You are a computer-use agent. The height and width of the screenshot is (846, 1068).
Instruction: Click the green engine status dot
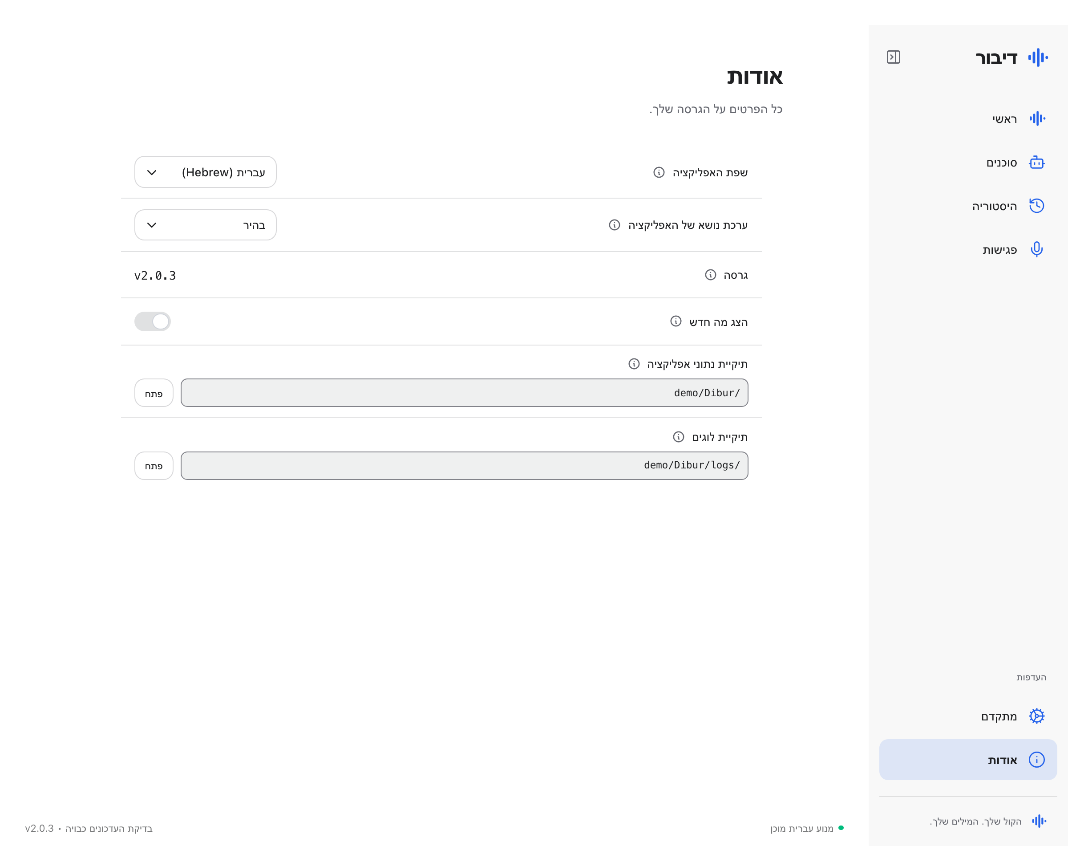841,828
